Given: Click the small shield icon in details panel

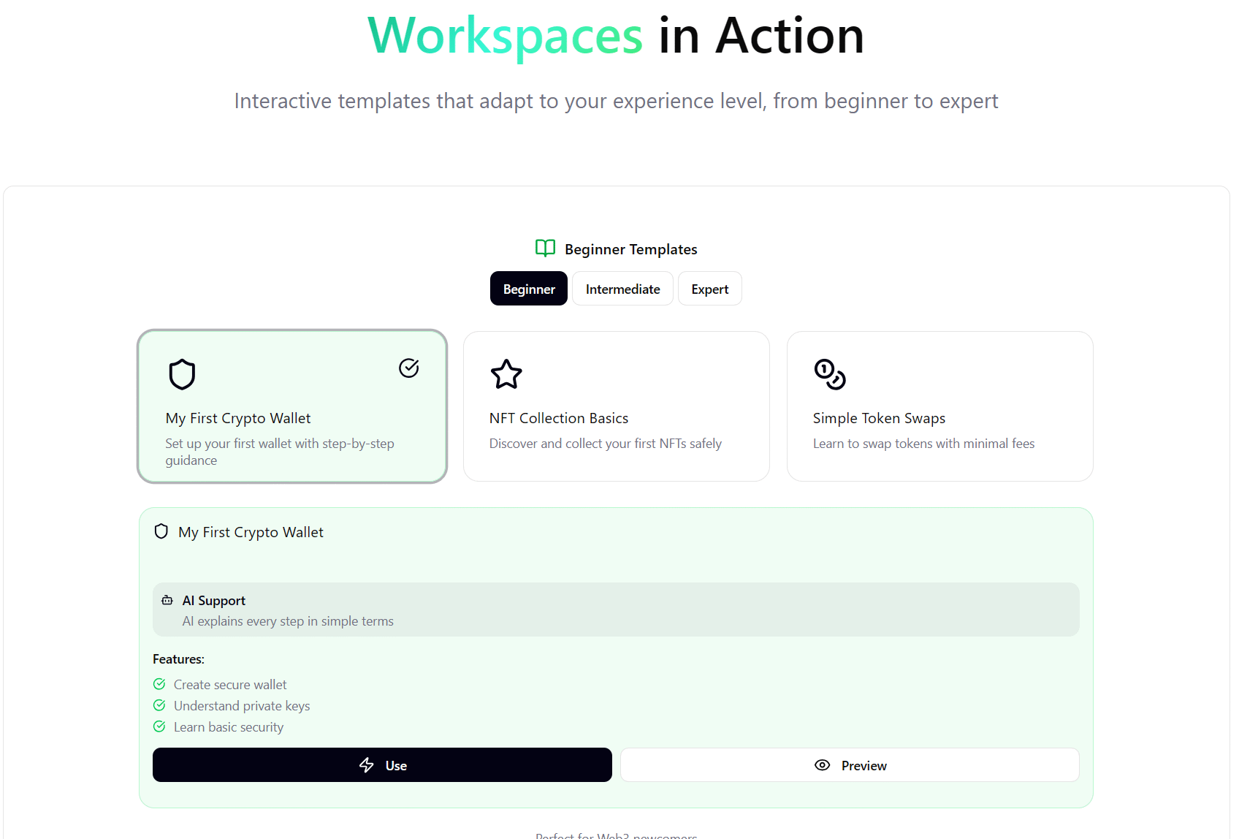Looking at the screenshot, I should (161, 531).
